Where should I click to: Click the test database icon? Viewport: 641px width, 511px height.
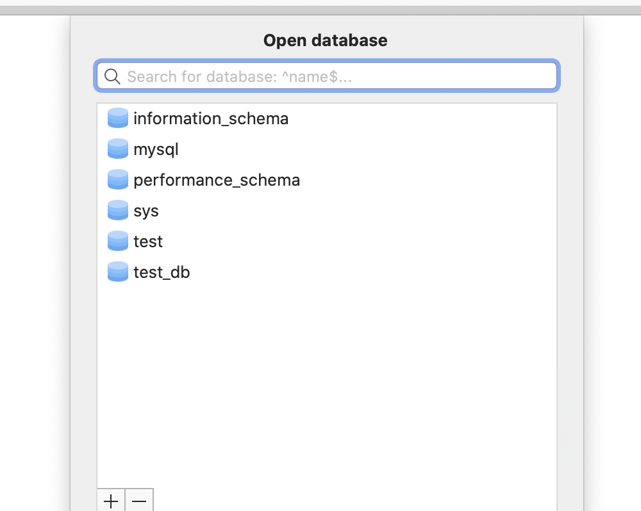pyautogui.click(x=117, y=241)
